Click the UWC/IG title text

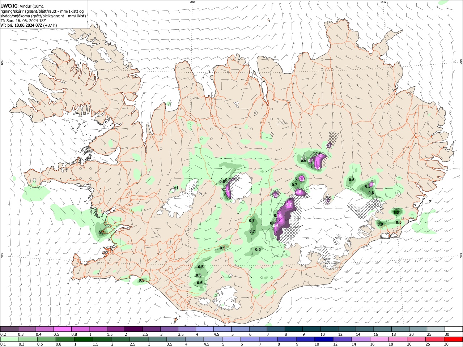click(9, 6)
